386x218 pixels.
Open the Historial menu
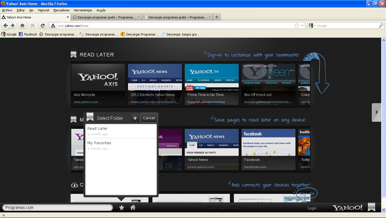coord(43,10)
